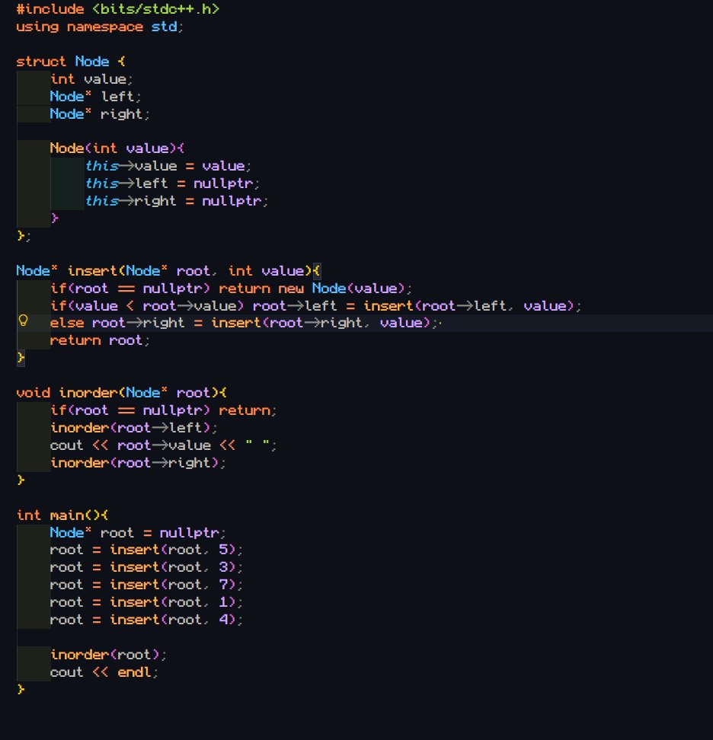
Task: Click the 'insert(root, 5);' line
Action: [x=146, y=550]
